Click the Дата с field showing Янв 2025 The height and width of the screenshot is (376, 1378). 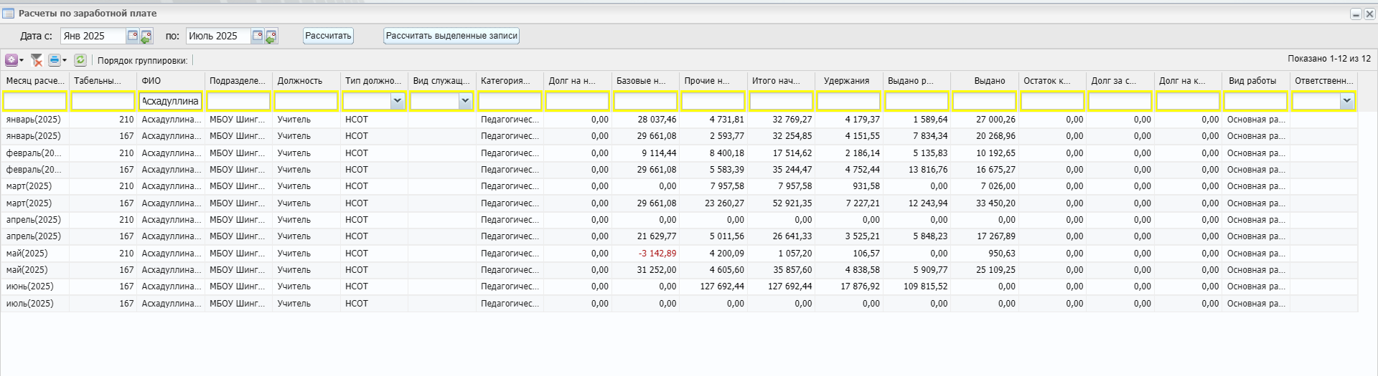93,36
